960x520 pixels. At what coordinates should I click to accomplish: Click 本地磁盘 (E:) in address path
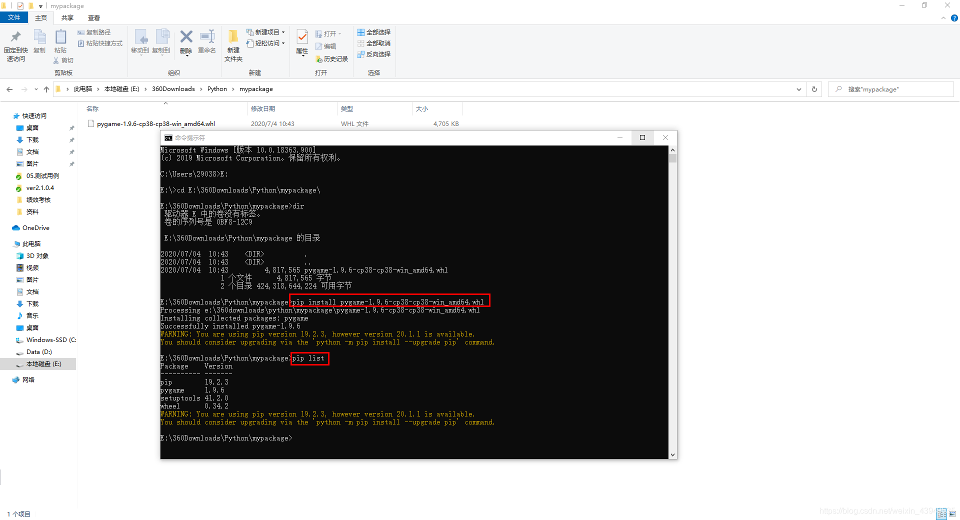click(122, 89)
